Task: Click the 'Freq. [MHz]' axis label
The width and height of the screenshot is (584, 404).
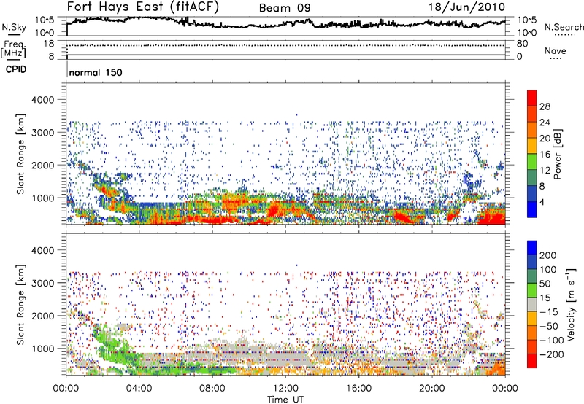Action: pos(13,49)
